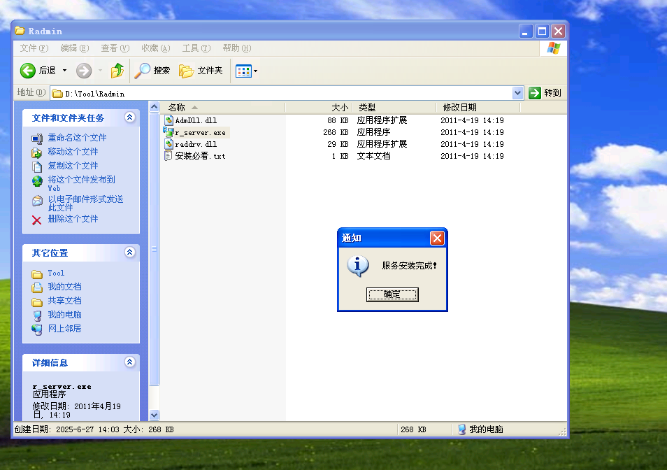Open 我的电脑 link in other places

[x=64, y=315]
